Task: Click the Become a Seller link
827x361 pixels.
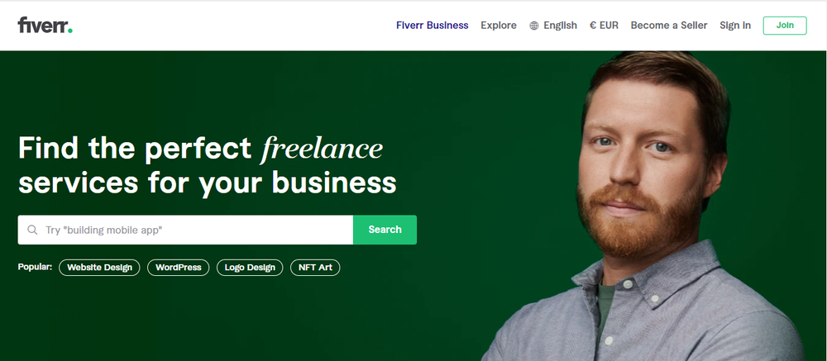Action: (669, 26)
